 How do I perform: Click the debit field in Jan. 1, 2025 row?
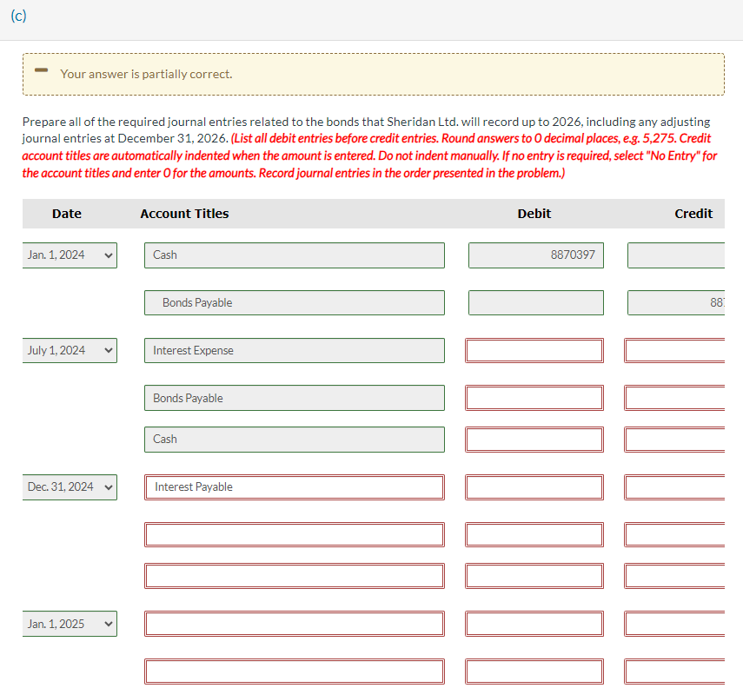534,624
